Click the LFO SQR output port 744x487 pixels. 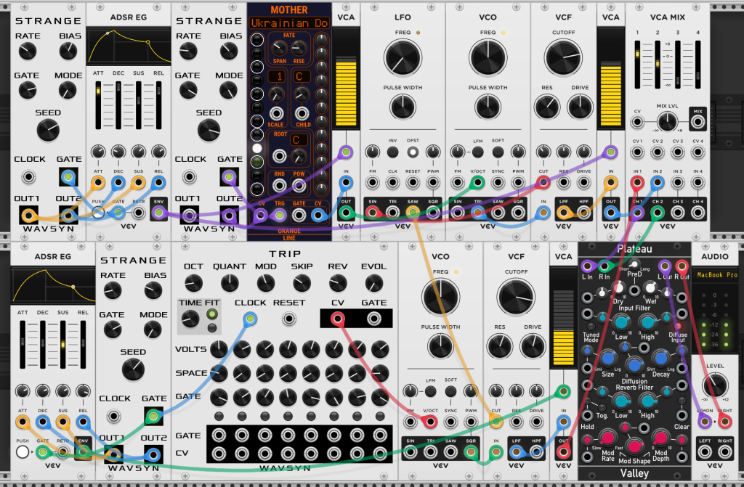point(433,213)
